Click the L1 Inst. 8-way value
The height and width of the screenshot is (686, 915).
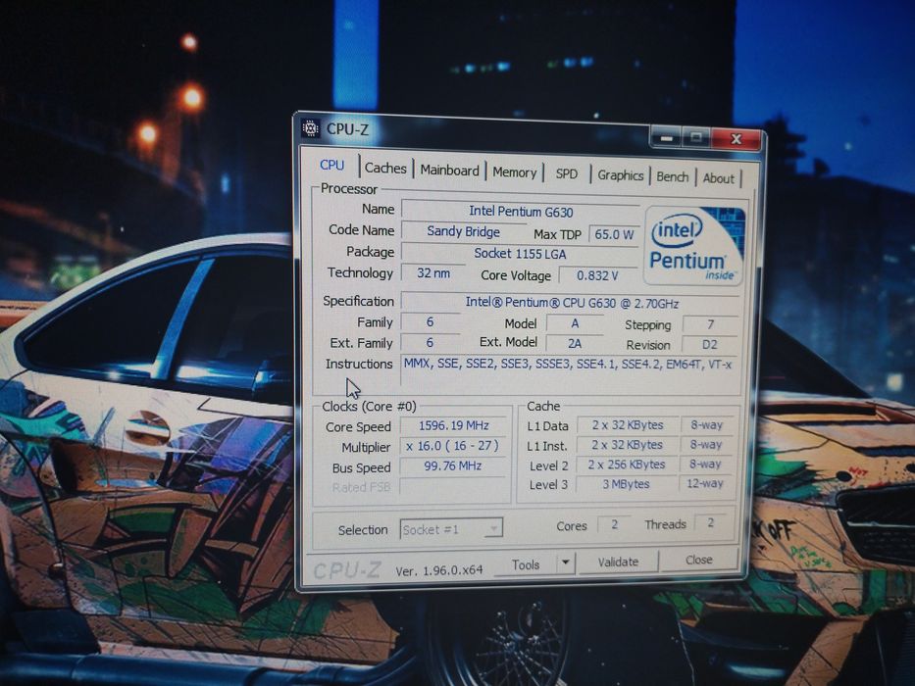pyautogui.click(x=706, y=445)
